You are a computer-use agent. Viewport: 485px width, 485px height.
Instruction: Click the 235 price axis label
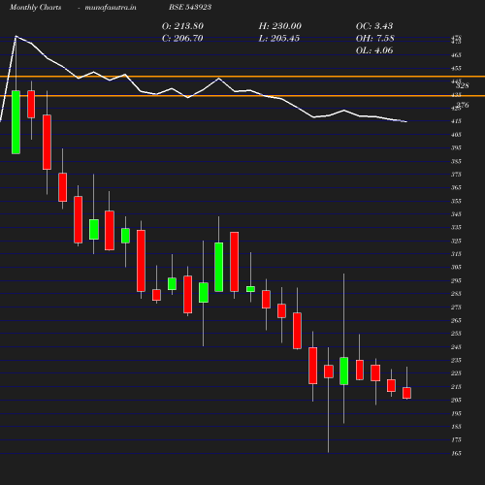coord(456,360)
